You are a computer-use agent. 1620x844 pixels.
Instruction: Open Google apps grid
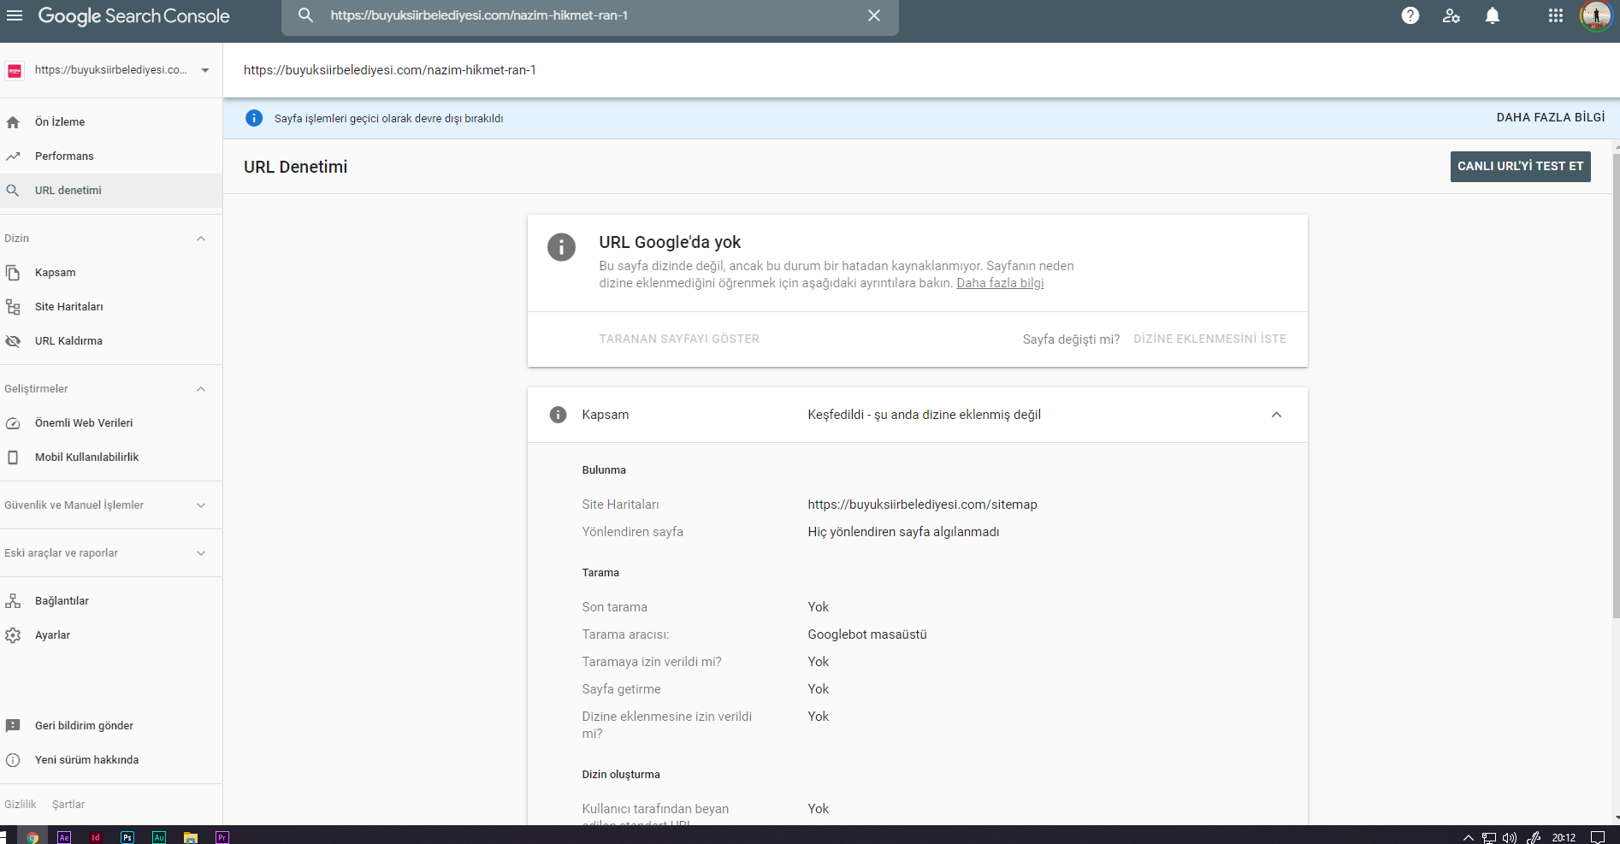coord(1556,15)
